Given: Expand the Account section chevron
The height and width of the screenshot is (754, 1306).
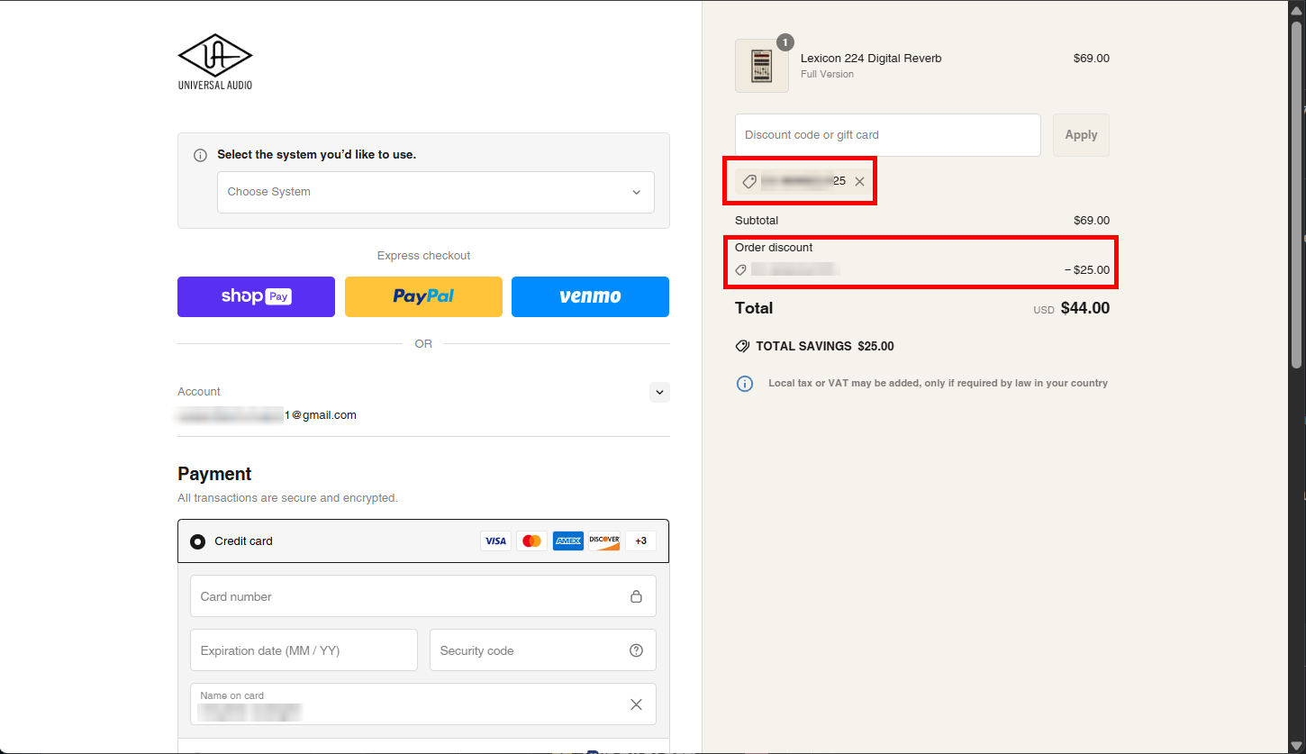Looking at the screenshot, I should (659, 392).
